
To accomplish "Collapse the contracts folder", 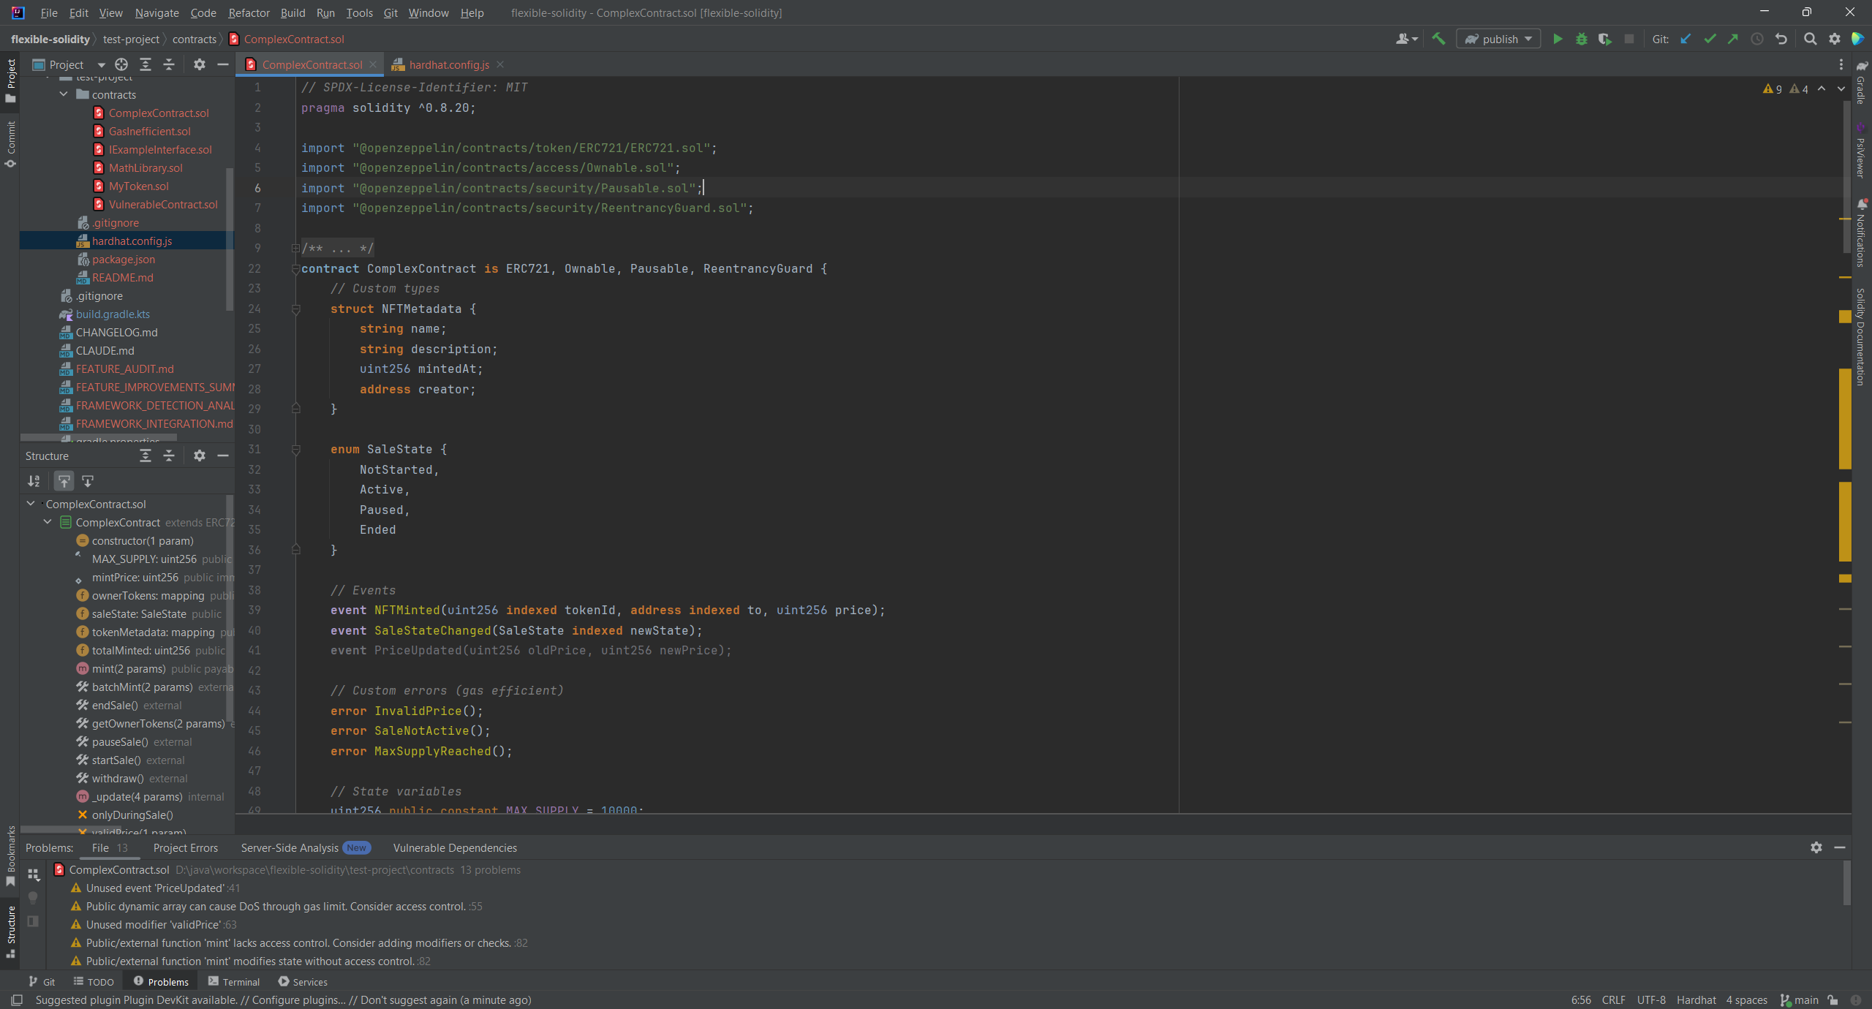I will [x=64, y=94].
